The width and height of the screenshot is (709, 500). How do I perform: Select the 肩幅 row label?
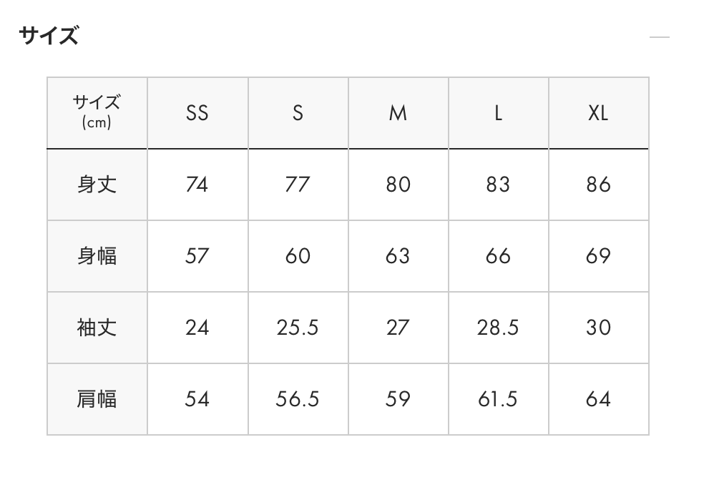click(x=97, y=399)
